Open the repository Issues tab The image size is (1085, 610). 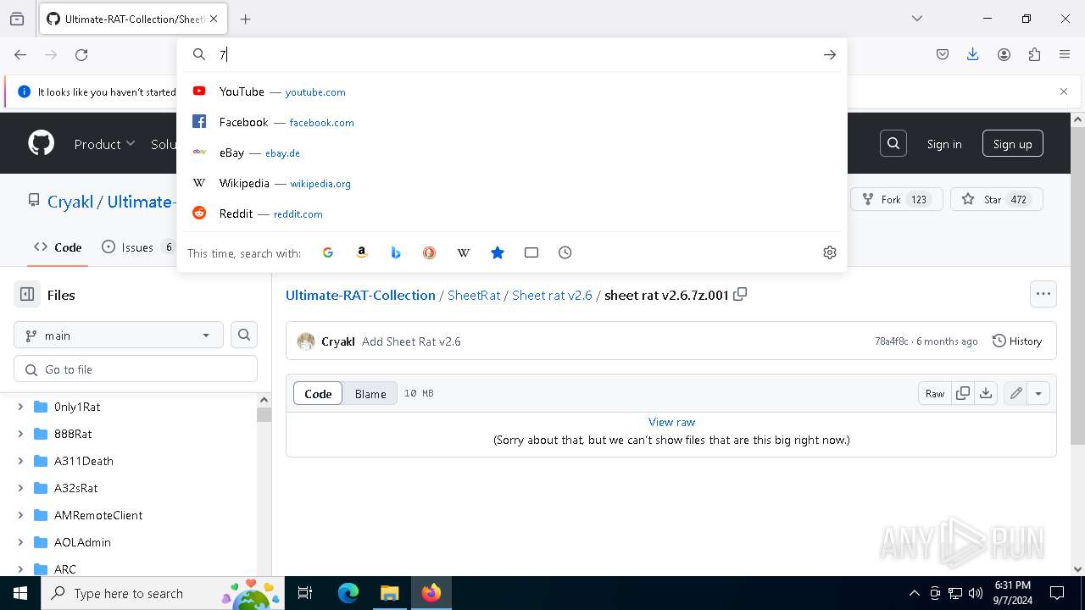[139, 247]
